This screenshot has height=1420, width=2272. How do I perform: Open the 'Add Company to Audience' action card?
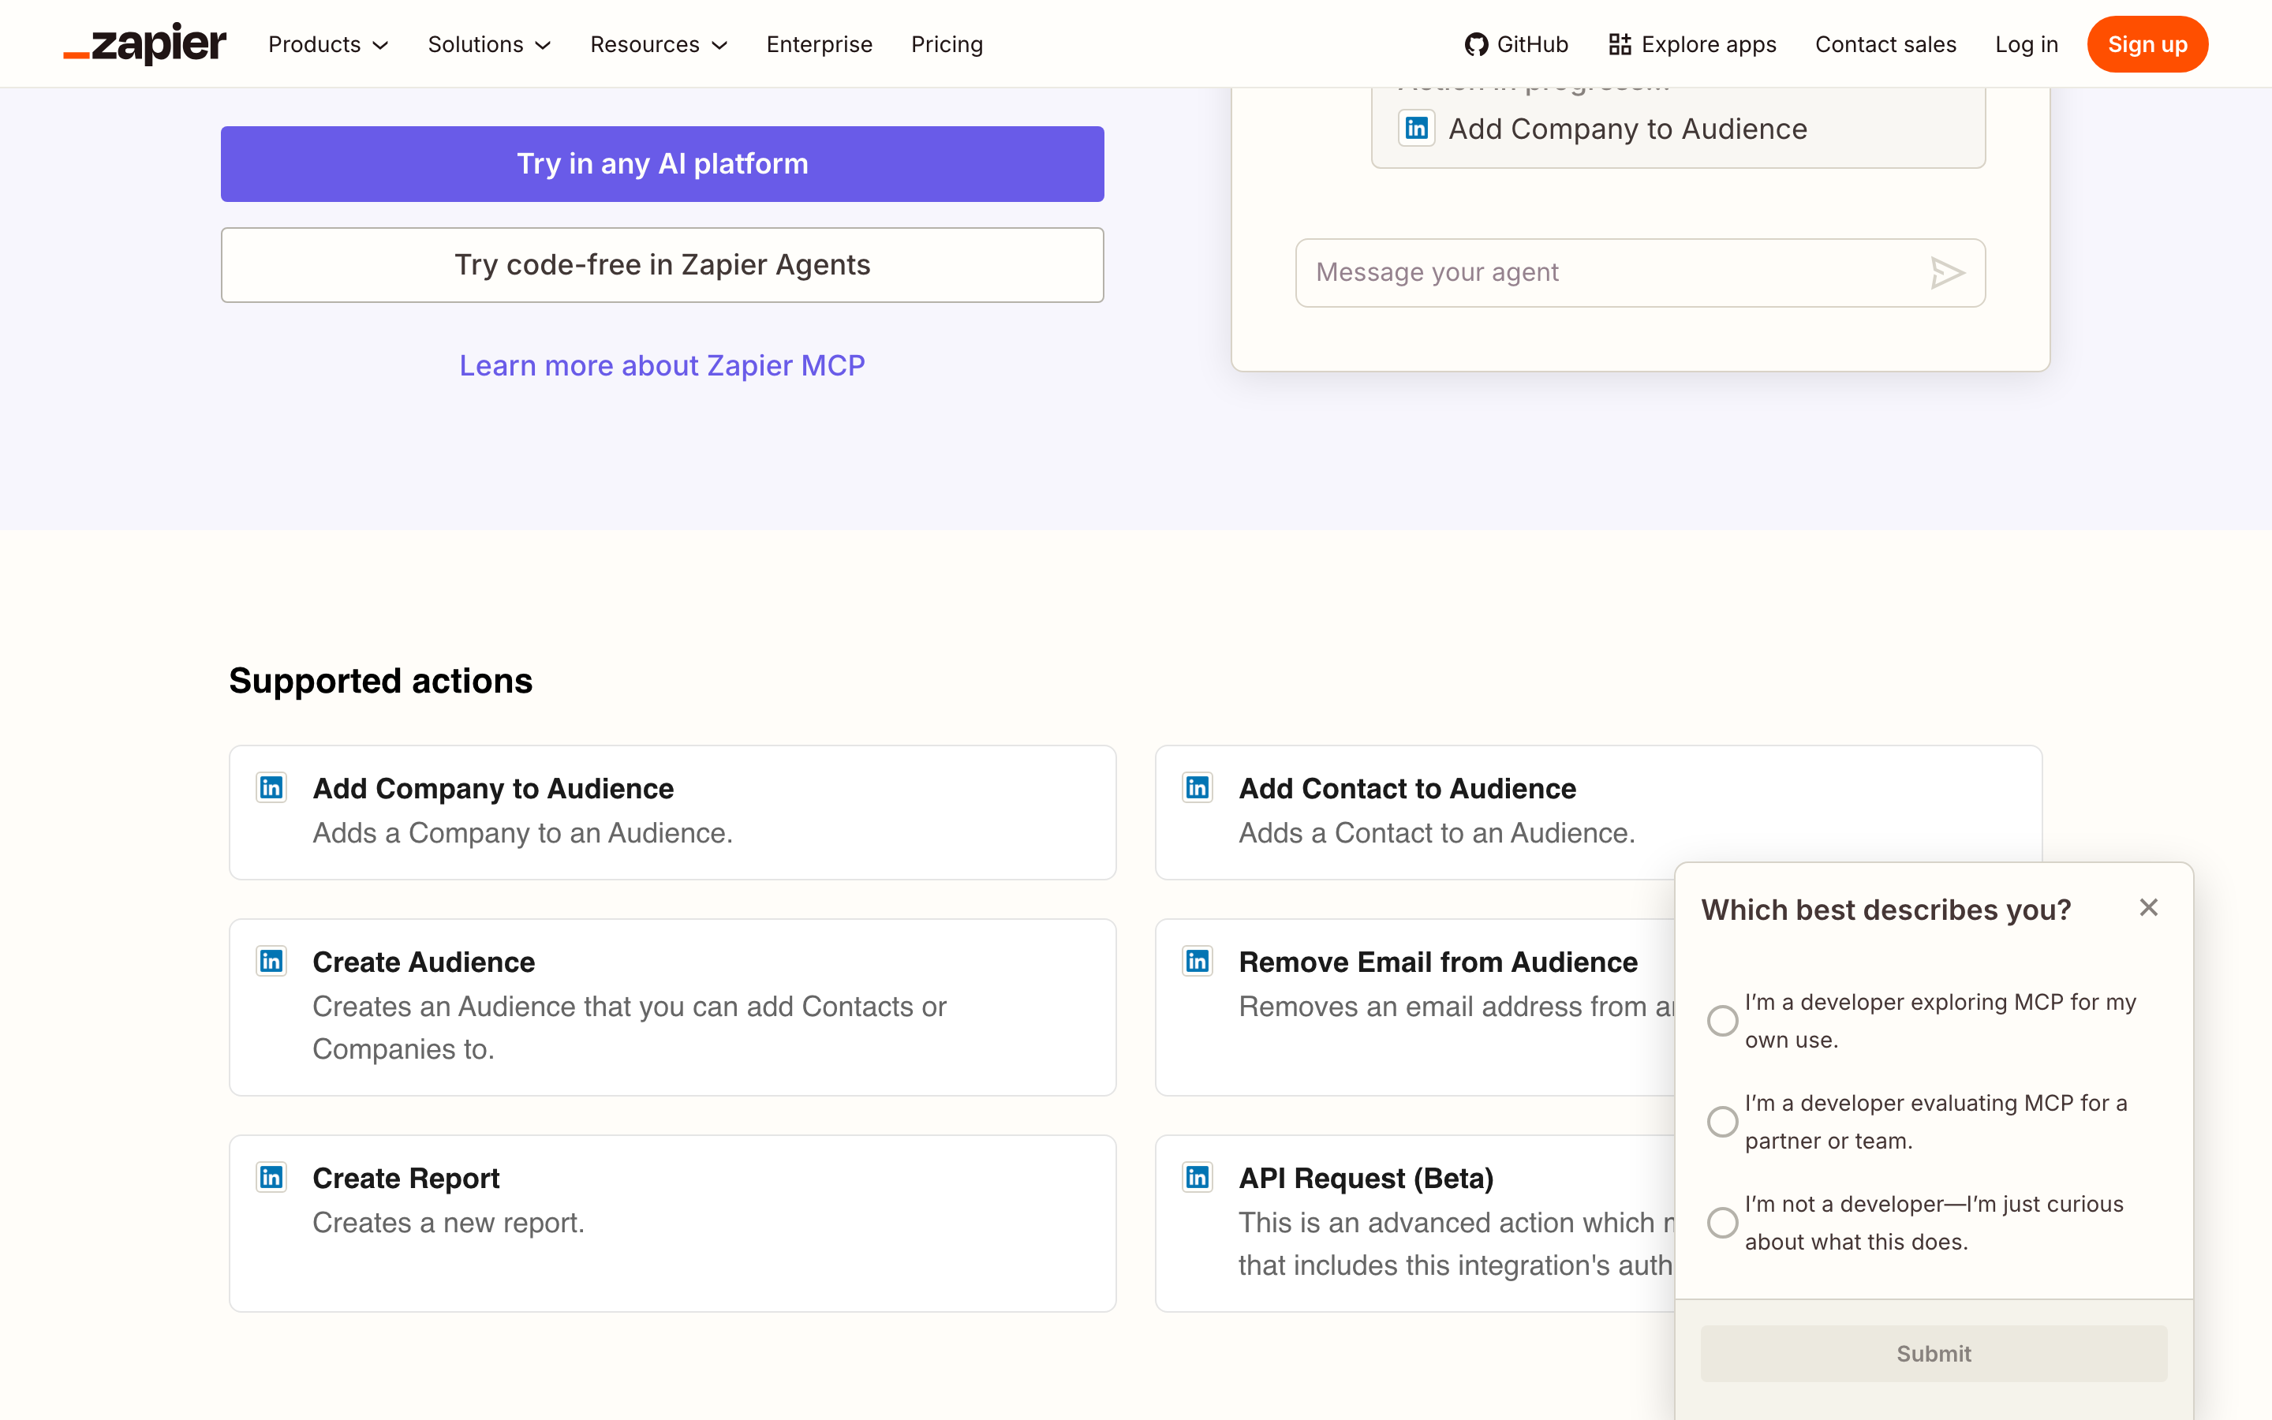(672, 813)
